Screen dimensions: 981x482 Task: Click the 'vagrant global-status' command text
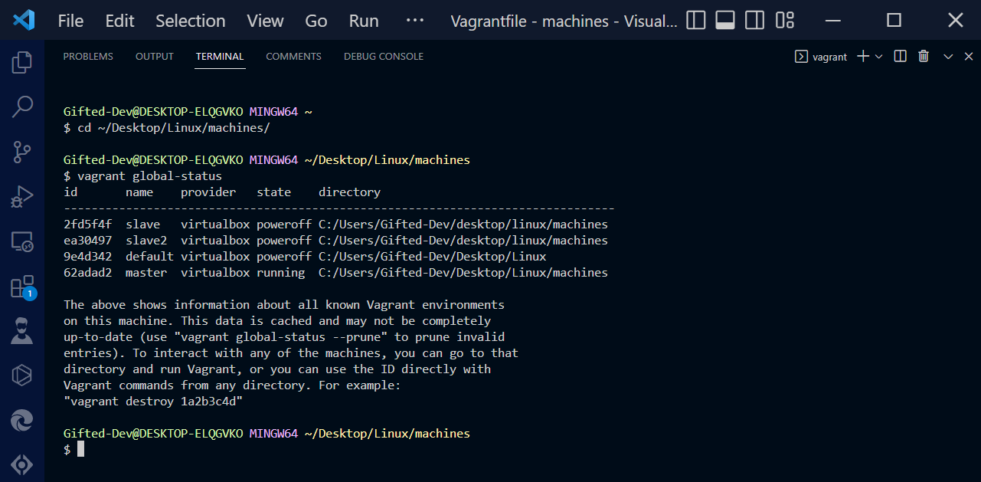[x=149, y=176]
